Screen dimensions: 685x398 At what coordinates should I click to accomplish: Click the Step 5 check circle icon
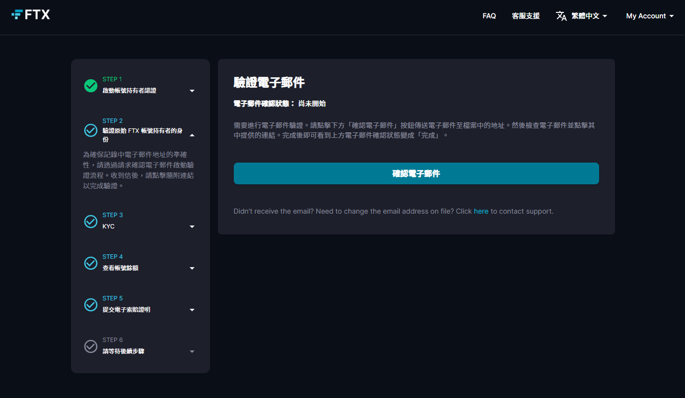tap(91, 305)
